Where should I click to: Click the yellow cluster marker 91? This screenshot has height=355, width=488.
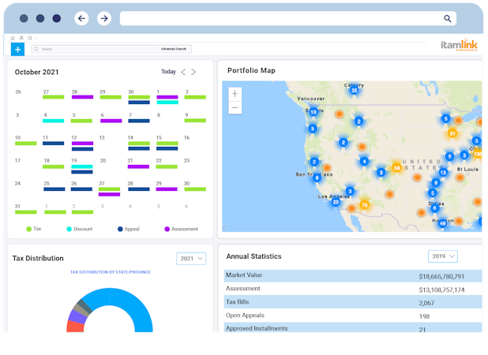pyautogui.click(x=452, y=133)
